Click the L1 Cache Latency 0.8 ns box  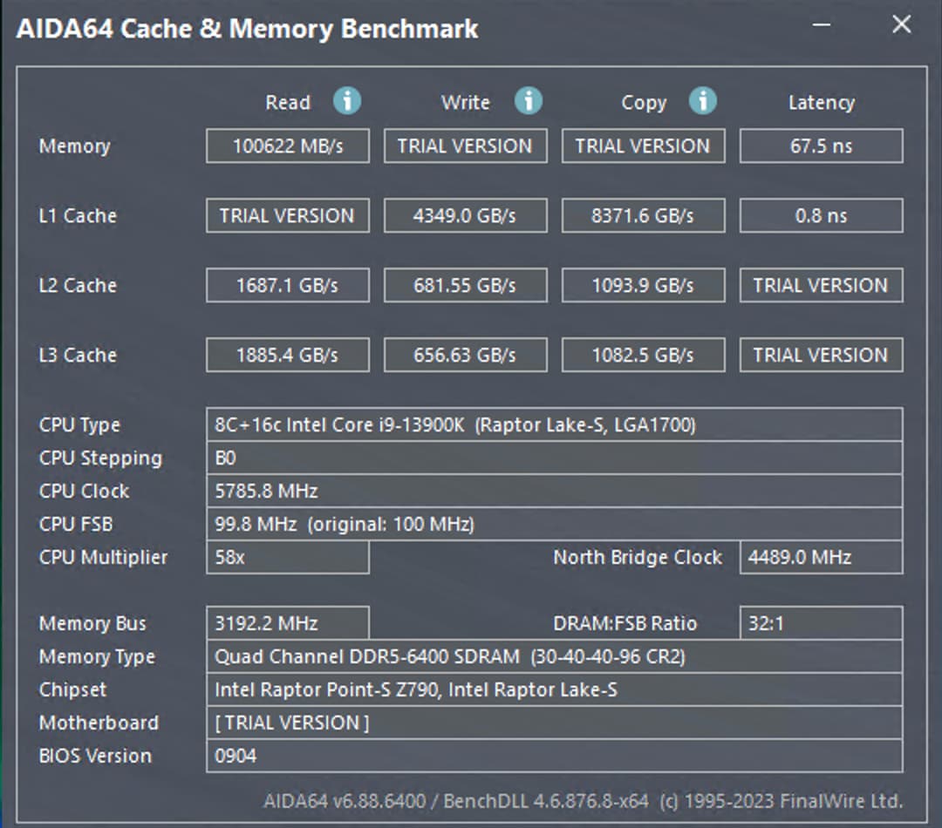(x=821, y=215)
